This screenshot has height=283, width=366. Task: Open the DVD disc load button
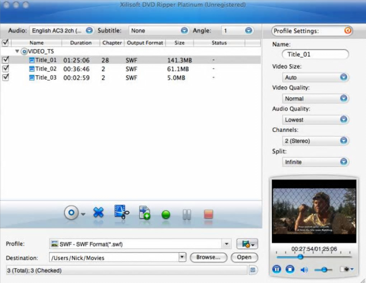pyautogui.click(x=71, y=213)
